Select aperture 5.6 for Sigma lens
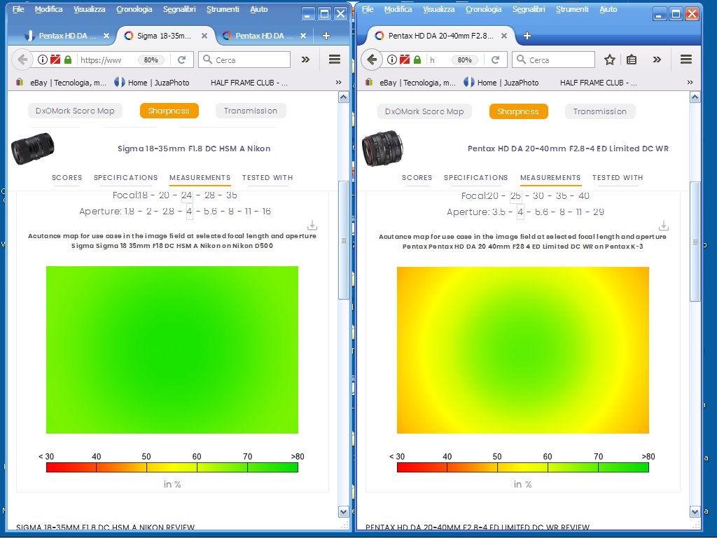Image resolution: width=717 pixels, height=538 pixels. [210, 211]
